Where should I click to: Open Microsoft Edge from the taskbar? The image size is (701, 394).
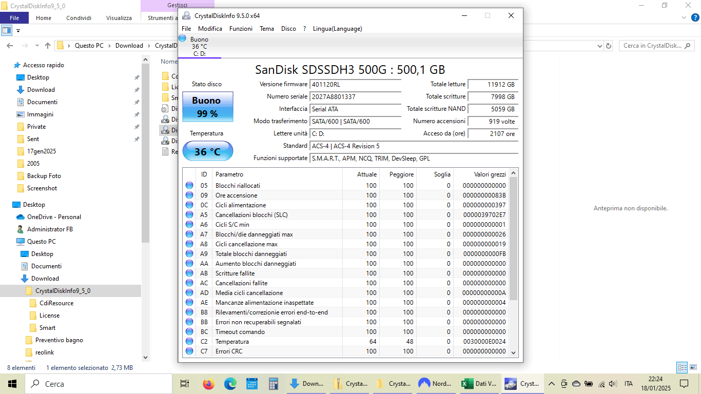pos(230,384)
